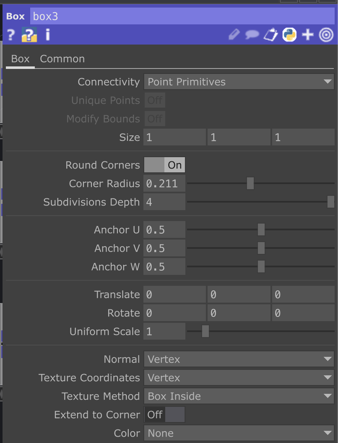
Task: Open operator help with the question mark icon
Action: click(11, 35)
